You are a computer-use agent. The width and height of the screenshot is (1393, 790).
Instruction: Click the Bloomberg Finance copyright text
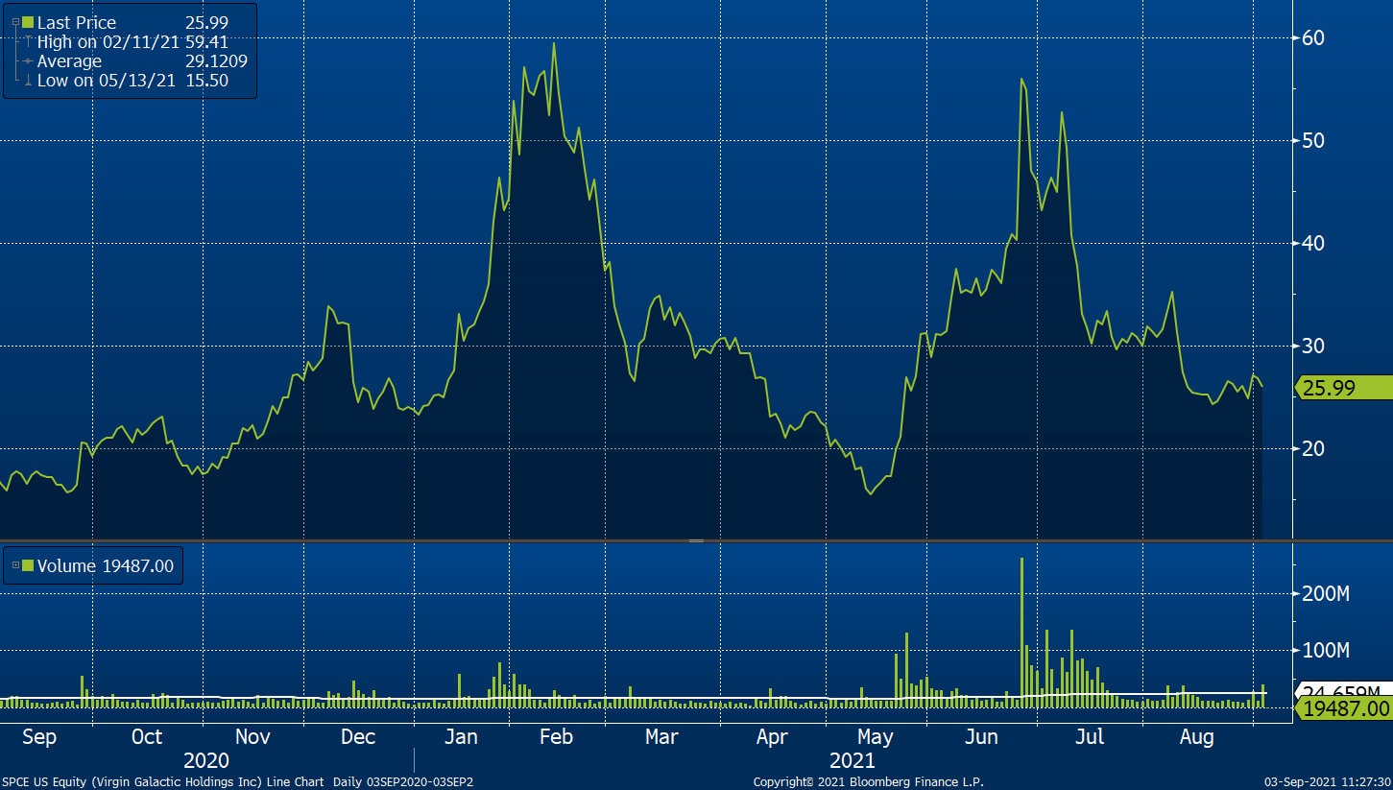(869, 782)
